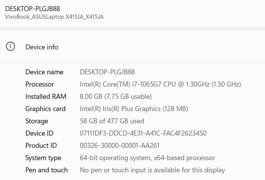Select the 58 GB of 477 GB used text

tap(112, 121)
